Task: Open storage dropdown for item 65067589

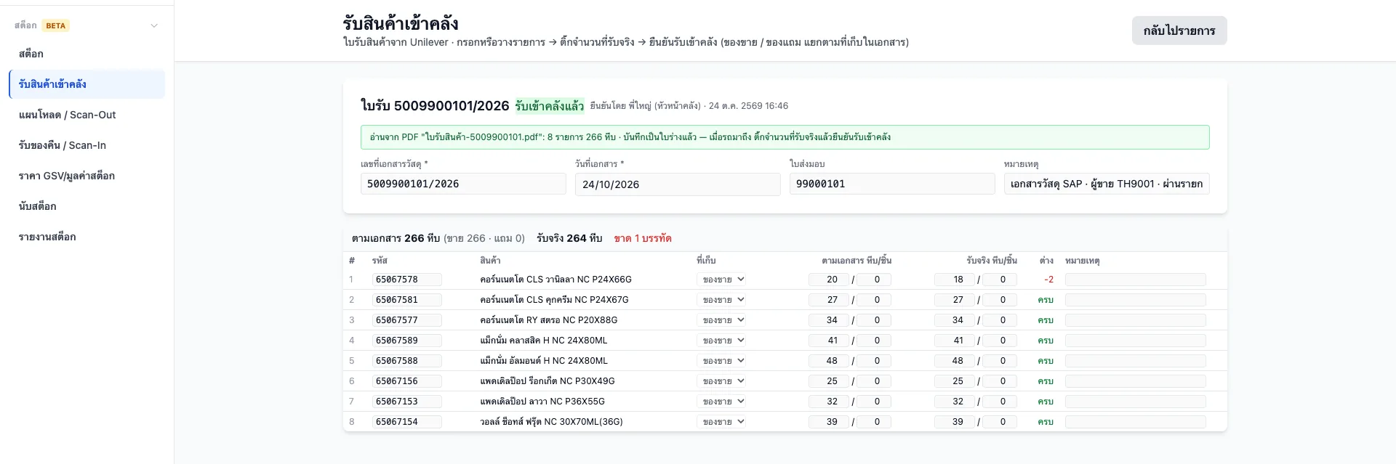Action: [721, 341]
